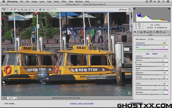Image resolution: width=172 pixels, height=108 pixels.
Task: Open Camera Raw preferences dialog icon
Action: point(48,10)
